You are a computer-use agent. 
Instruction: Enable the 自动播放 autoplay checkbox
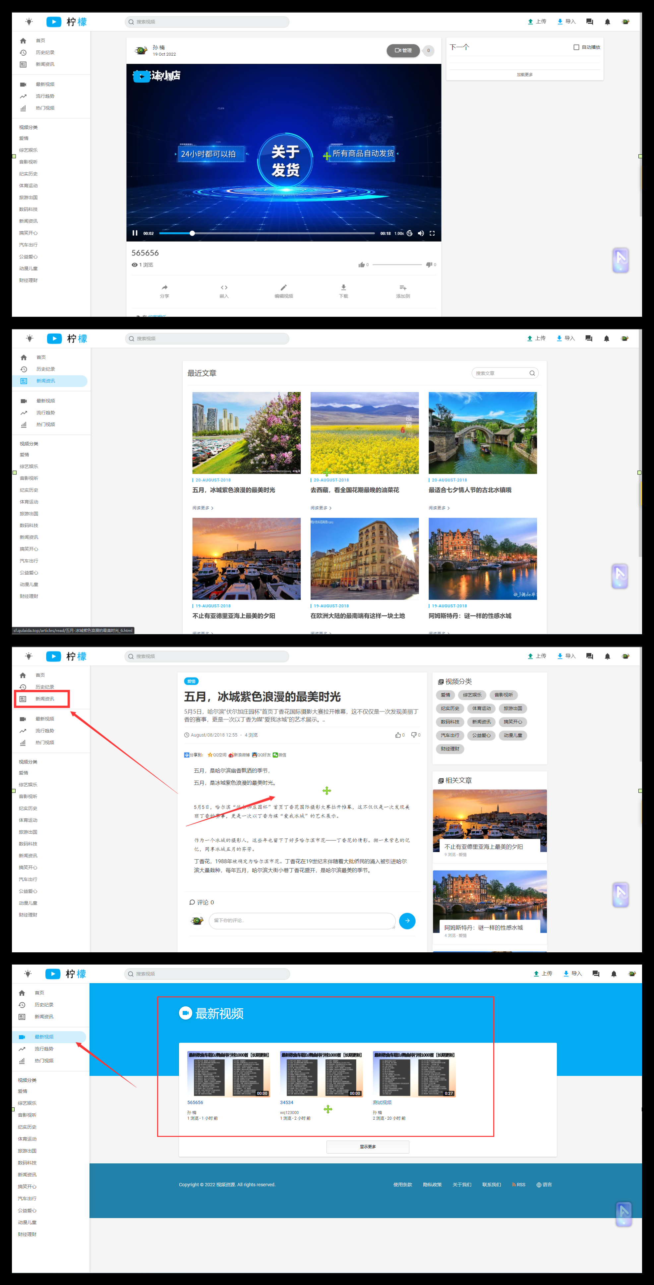tap(576, 47)
